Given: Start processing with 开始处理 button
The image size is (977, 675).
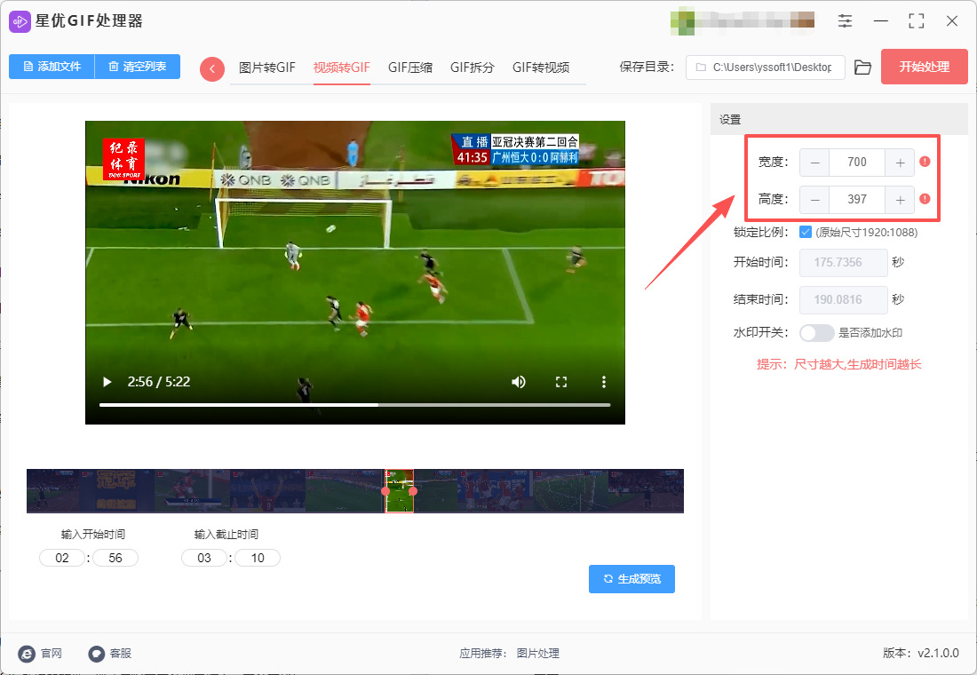Looking at the screenshot, I should click(924, 67).
